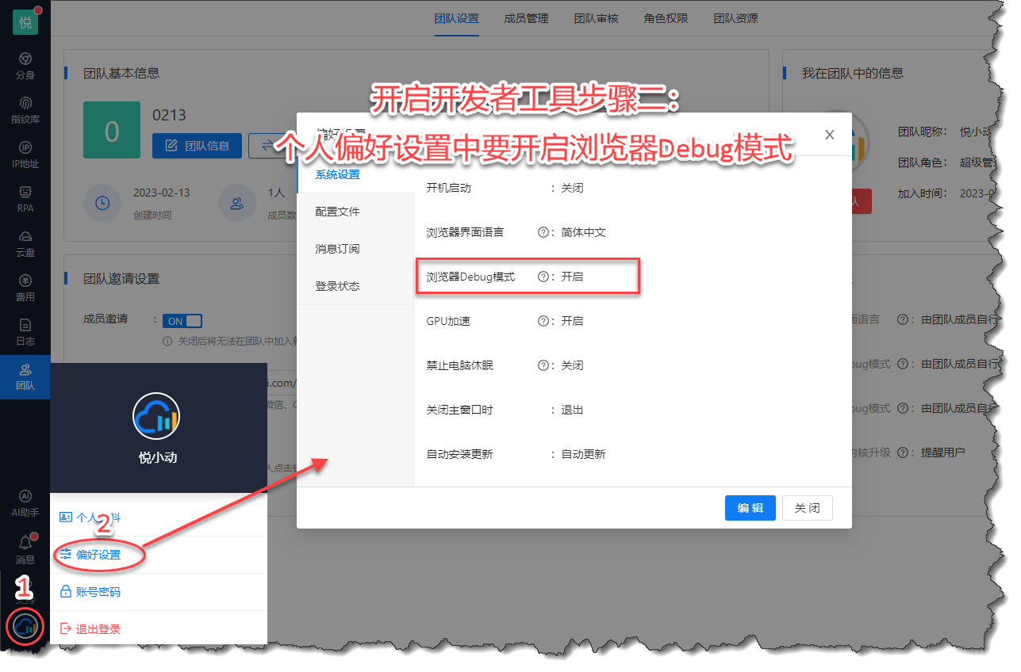
Task: Click the 编辑 button in dialog
Action: point(750,508)
